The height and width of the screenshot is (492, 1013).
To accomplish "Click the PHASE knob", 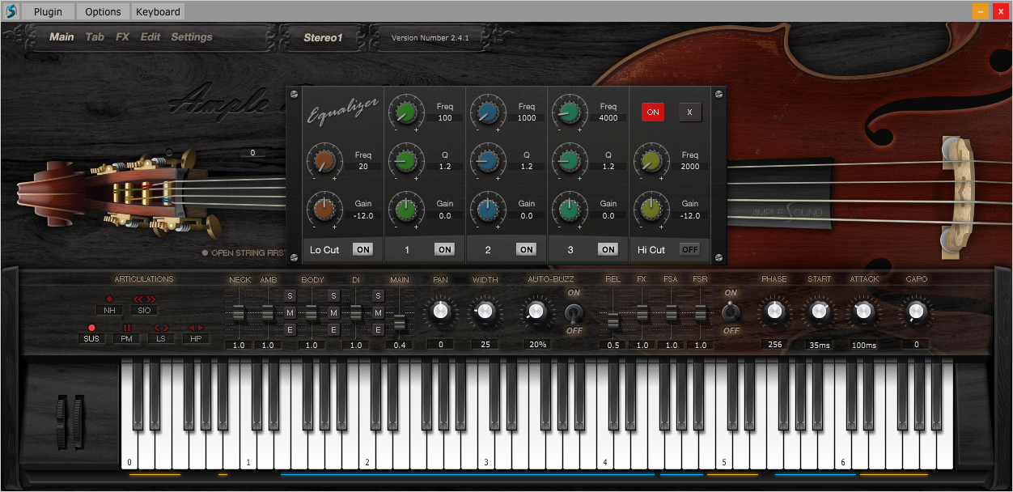I will pos(774,312).
